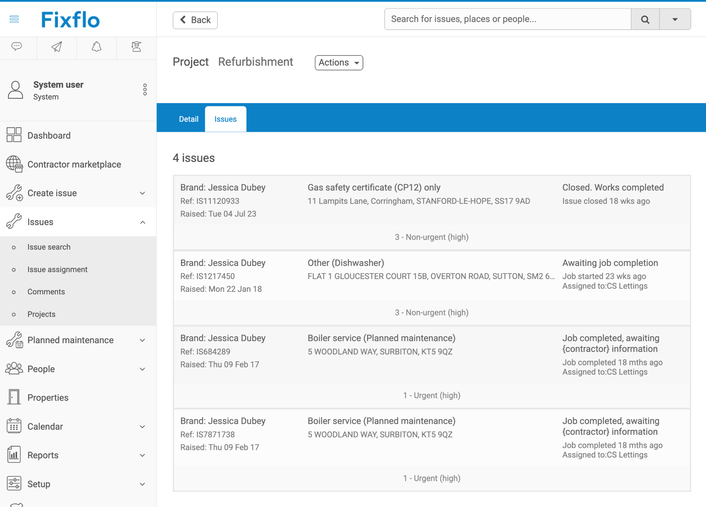
Task: Expand the Reports section
Action: [x=43, y=455]
